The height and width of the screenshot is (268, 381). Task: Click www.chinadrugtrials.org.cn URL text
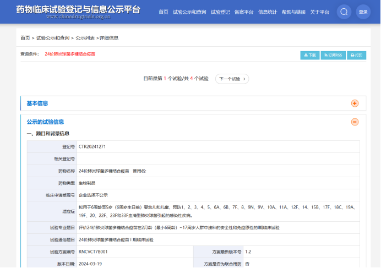78,17
